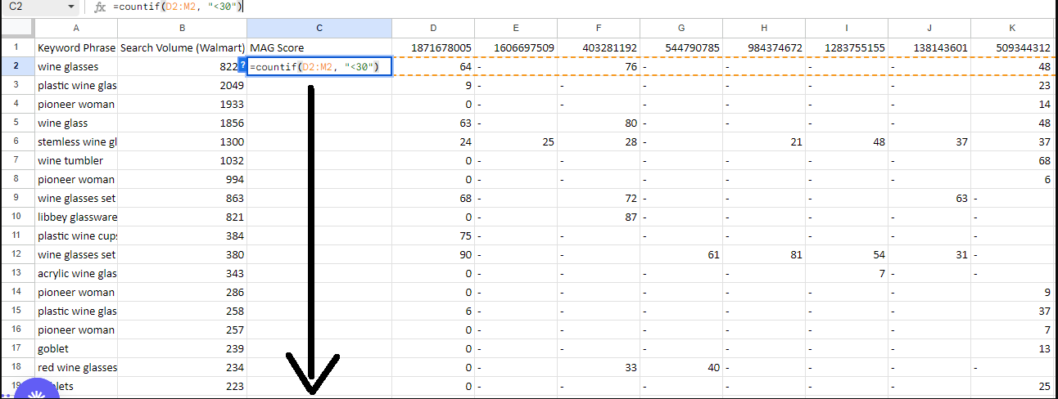Click search volume cell showing 994
The width and height of the screenshot is (1058, 399).
(x=182, y=179)
